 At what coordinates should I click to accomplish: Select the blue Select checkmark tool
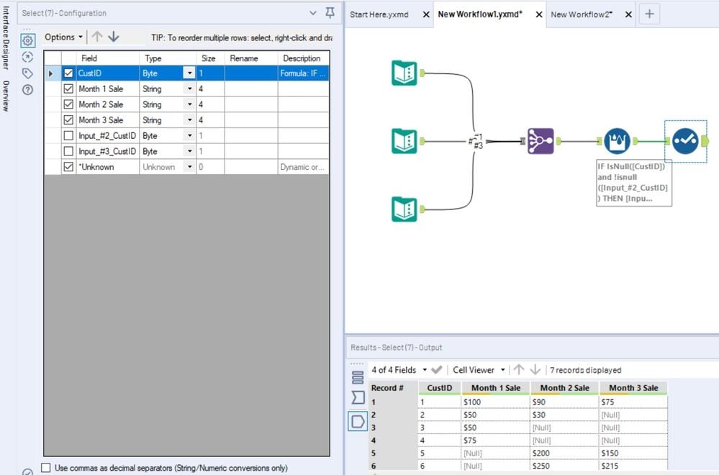click(685, 141)
